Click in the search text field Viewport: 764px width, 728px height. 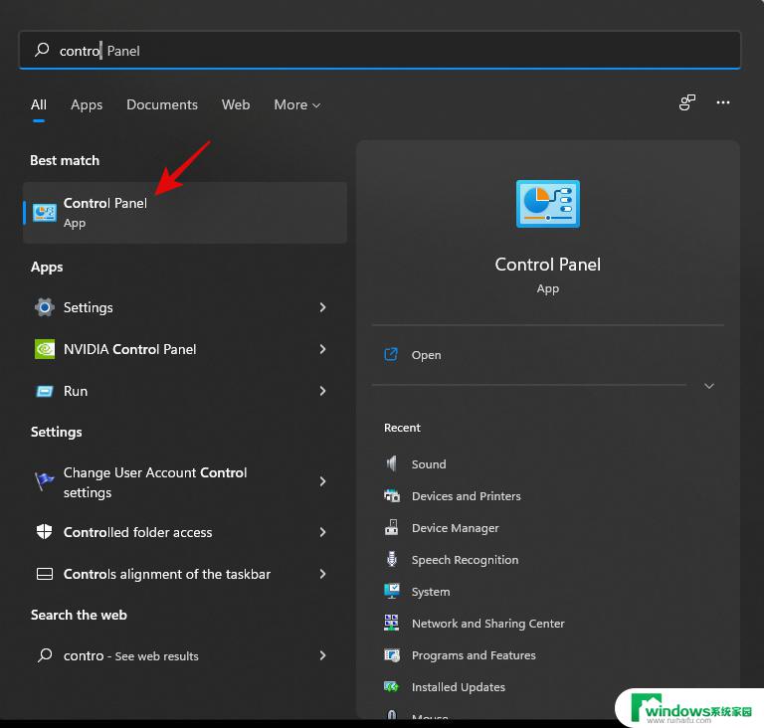(x=380, y=50)
